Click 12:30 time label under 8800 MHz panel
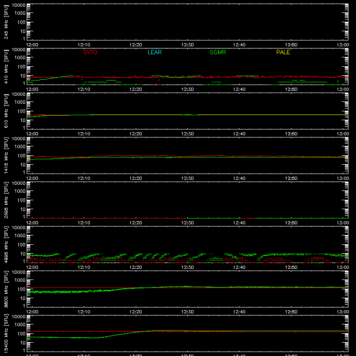356x356 pixels. coord(187,312)
